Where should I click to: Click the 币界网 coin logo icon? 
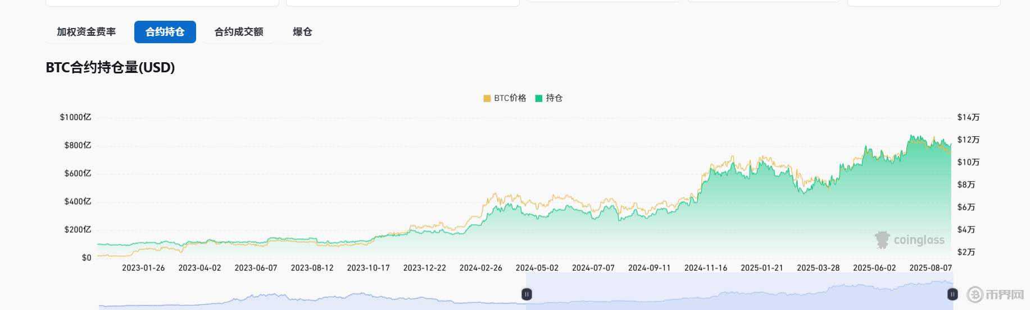(x=975, y=294)
